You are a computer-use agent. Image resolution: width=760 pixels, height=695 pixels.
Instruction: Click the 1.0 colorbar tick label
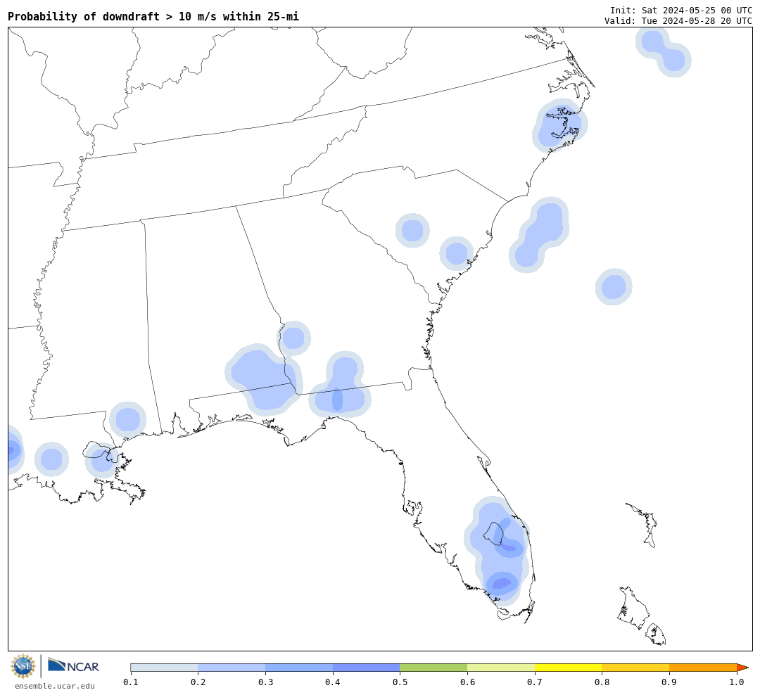coord(737,682)
